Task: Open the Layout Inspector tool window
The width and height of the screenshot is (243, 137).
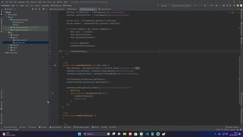Action: tap(232, 127)
